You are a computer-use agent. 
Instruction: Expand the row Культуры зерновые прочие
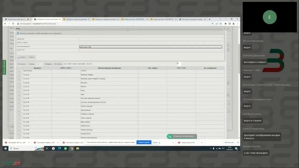point(19,99)
